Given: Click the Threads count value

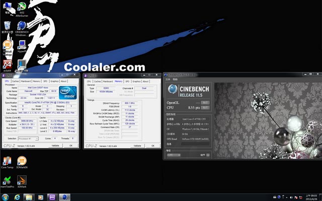Looking at the screenshot, I should pyautogui.click(x=72, y=139).
